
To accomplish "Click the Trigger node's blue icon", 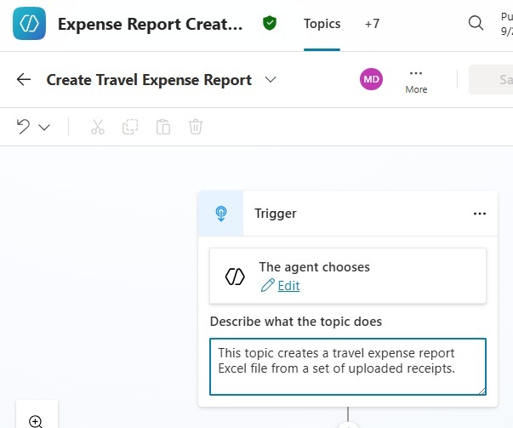I will pyautogui.click(x=220, y=214).
